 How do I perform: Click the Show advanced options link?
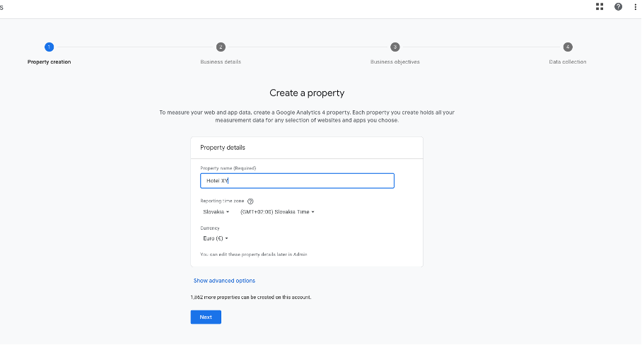pyautogui.click(x=224, y=281)
